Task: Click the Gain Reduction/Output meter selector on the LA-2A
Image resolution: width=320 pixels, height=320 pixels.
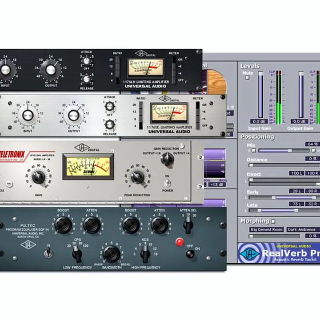Action: [x=168, y=160]
